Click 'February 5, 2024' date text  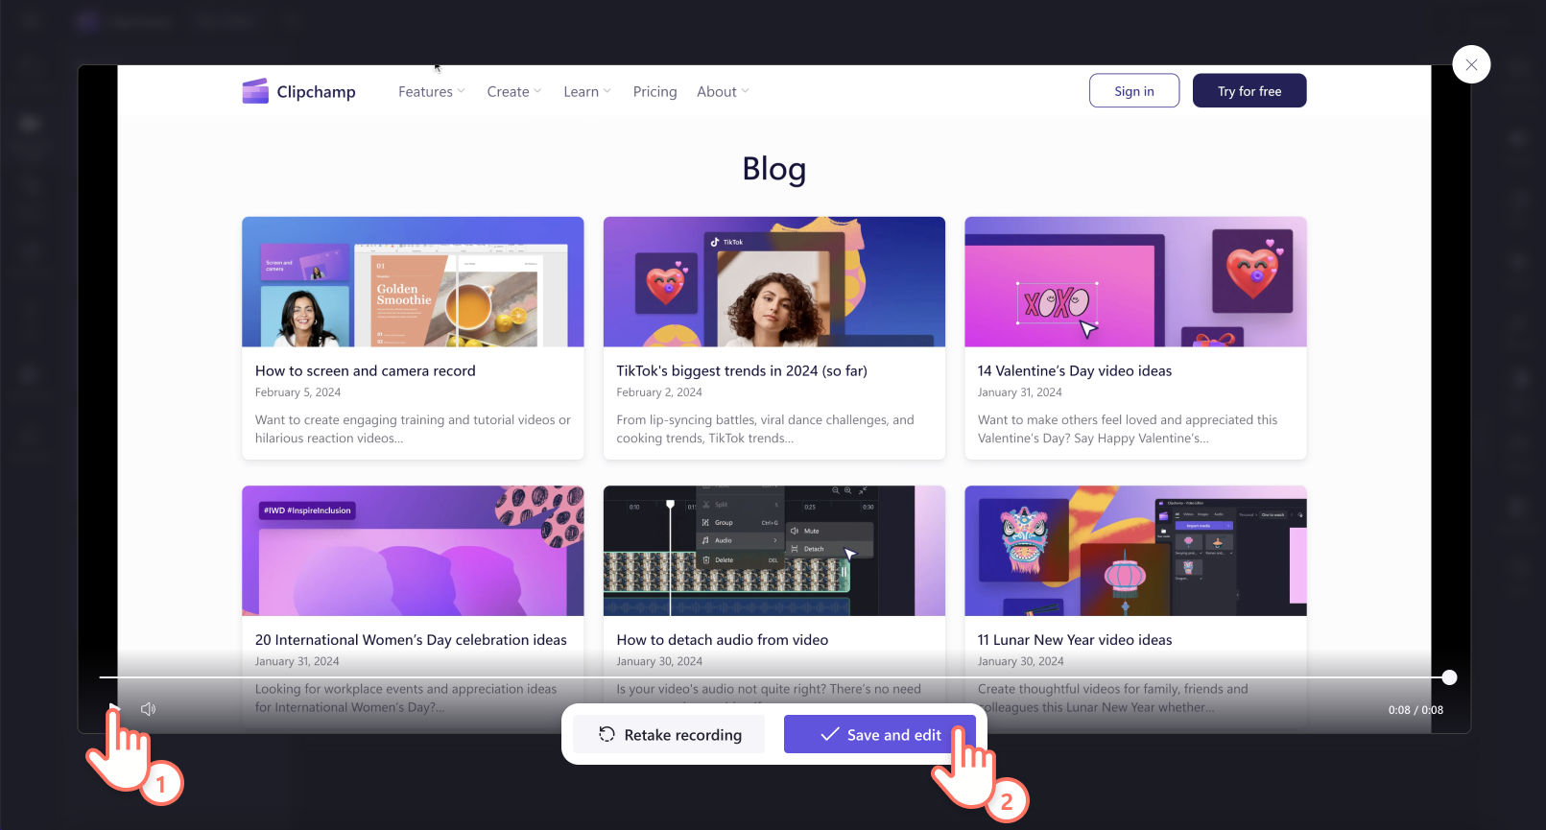point(297,392)
